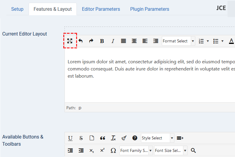
Task: Click the redo arrow icon
Action: 91,41
